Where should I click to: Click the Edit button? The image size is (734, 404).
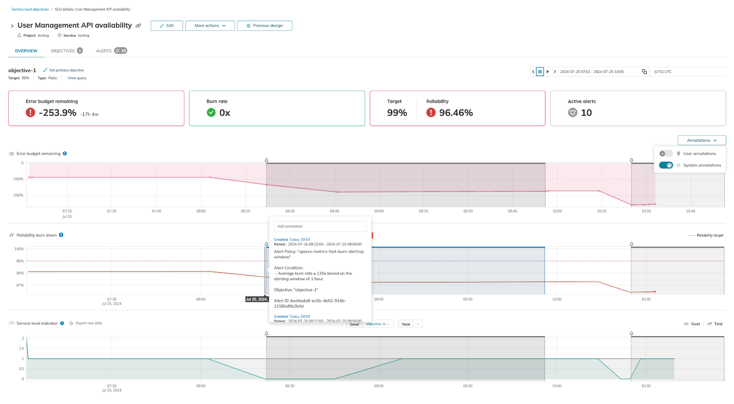(x=167, y=26)
